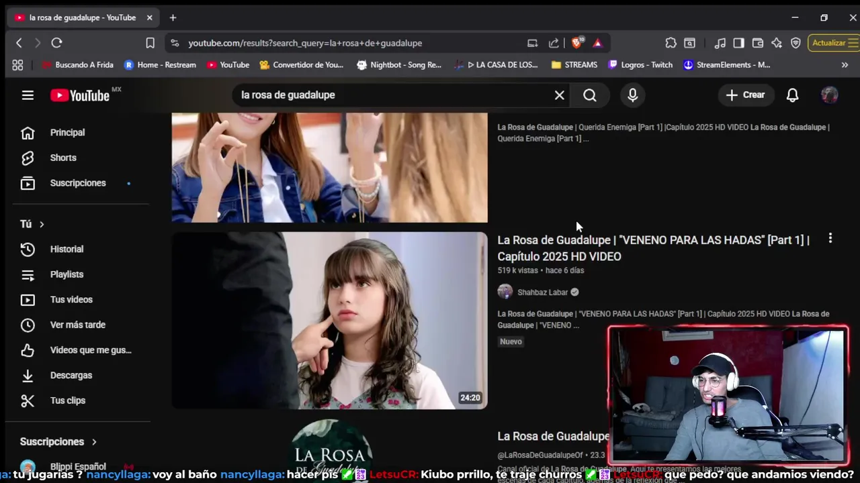Open Home - Restream bookmark

click(160, 65)
